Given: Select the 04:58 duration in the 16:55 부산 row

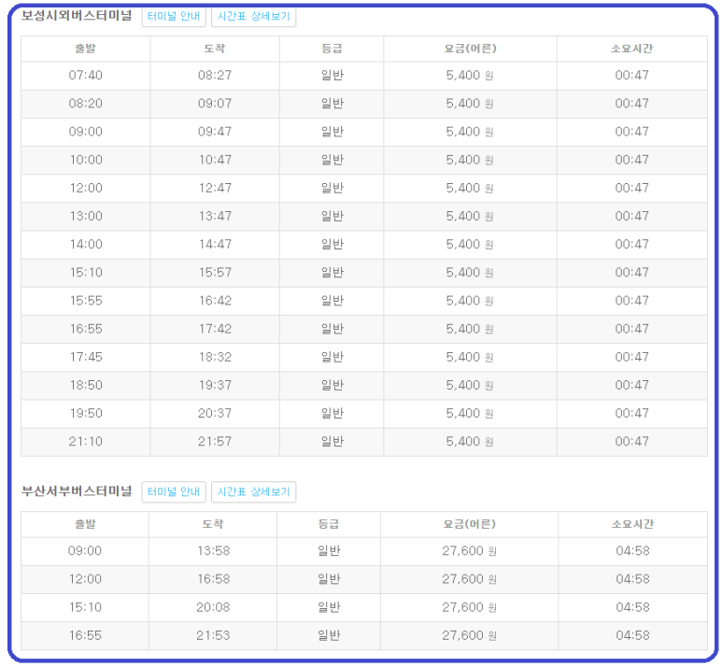Looking at the screenshot, I should 632,635.
